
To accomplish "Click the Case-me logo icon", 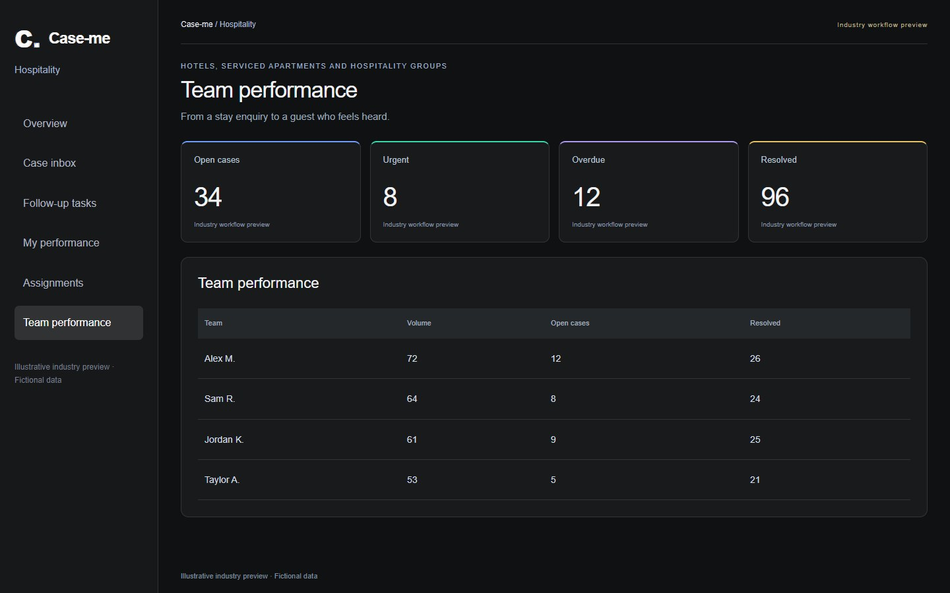I will (27, 39).
